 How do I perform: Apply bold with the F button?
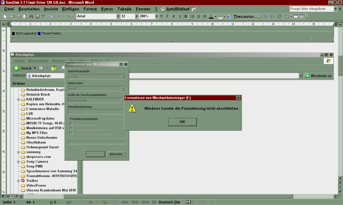pyautogui.click(x=167, y=17)
